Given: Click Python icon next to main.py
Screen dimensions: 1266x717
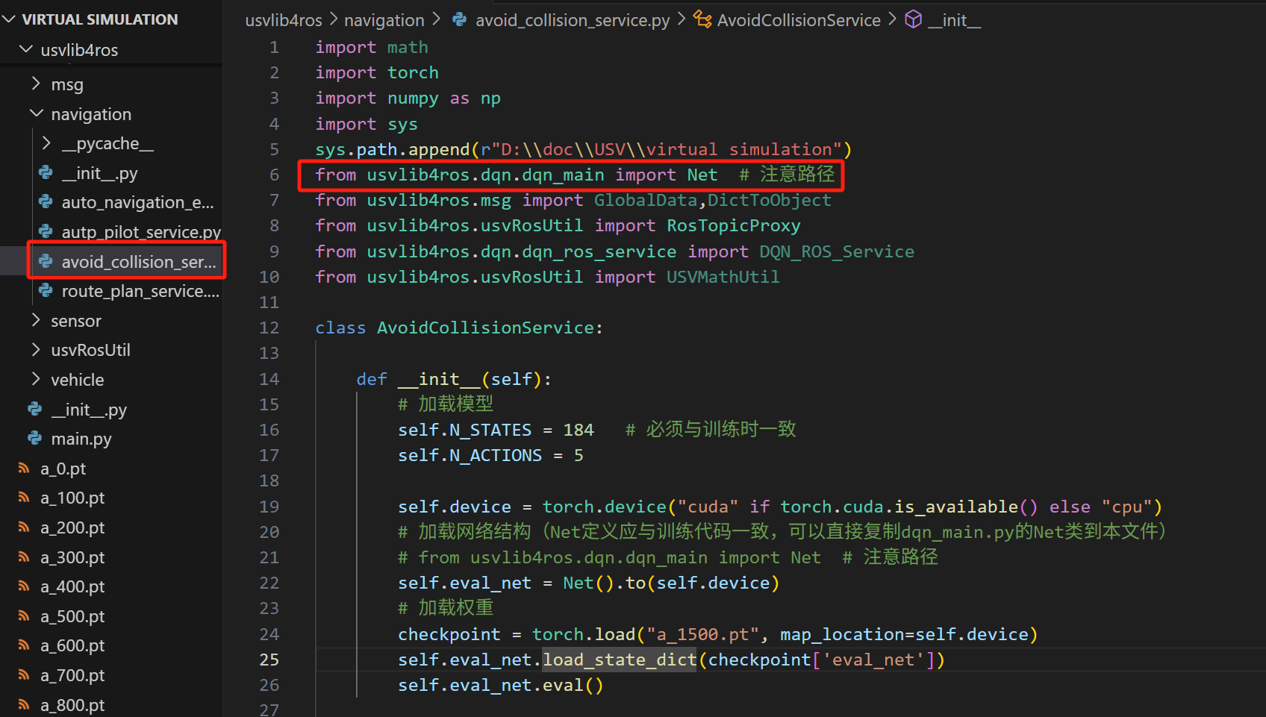Looking at the screenshot, I should point(35,439).
